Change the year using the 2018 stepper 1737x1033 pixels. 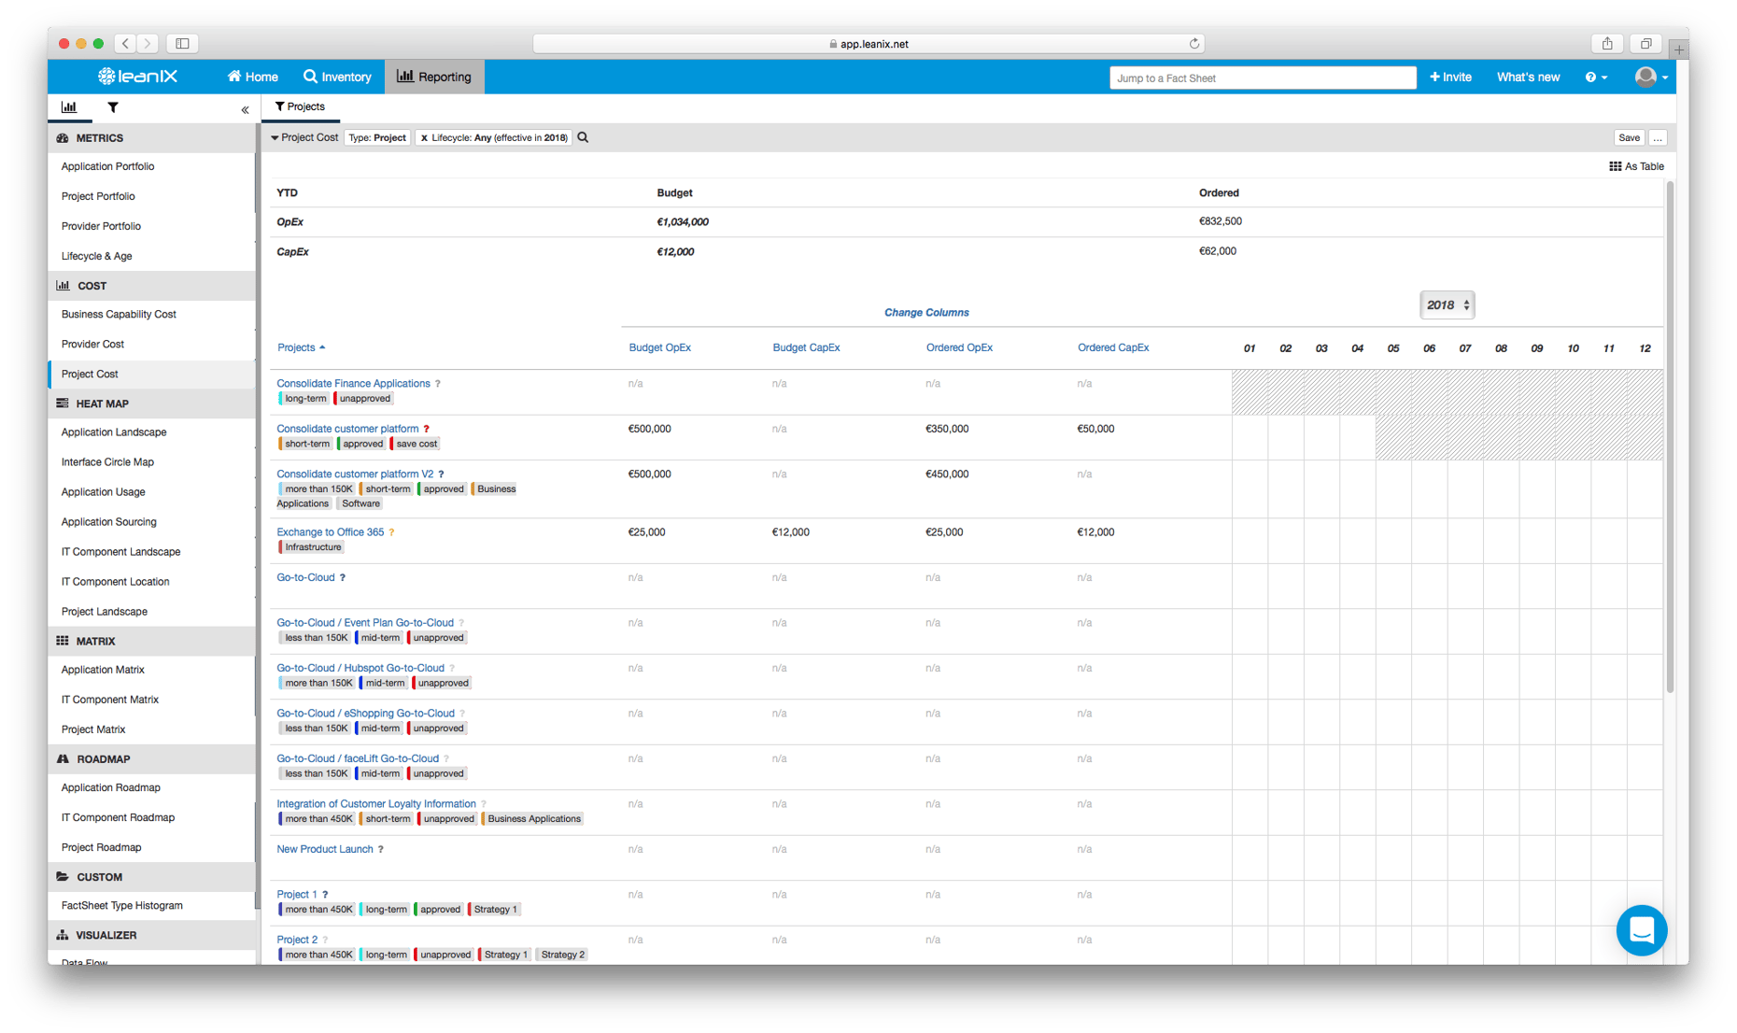pyautogui.click(x=1447, y=304)
